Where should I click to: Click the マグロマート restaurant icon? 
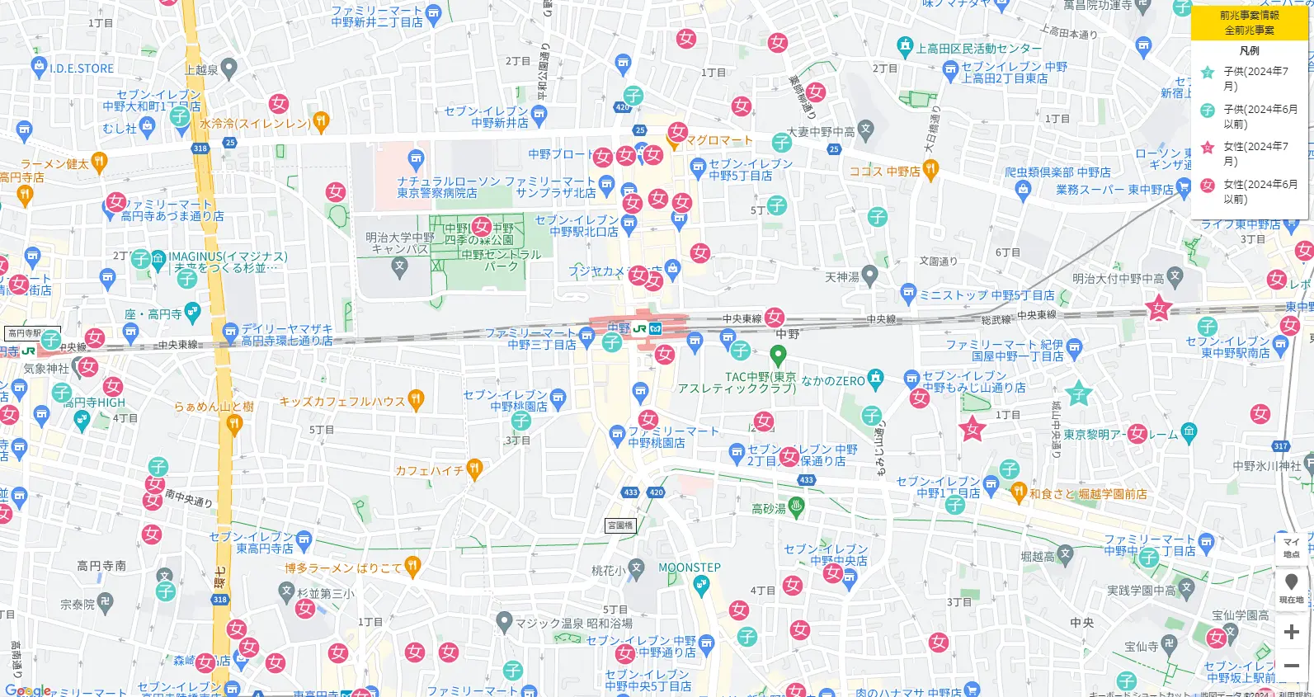(674, 141)
